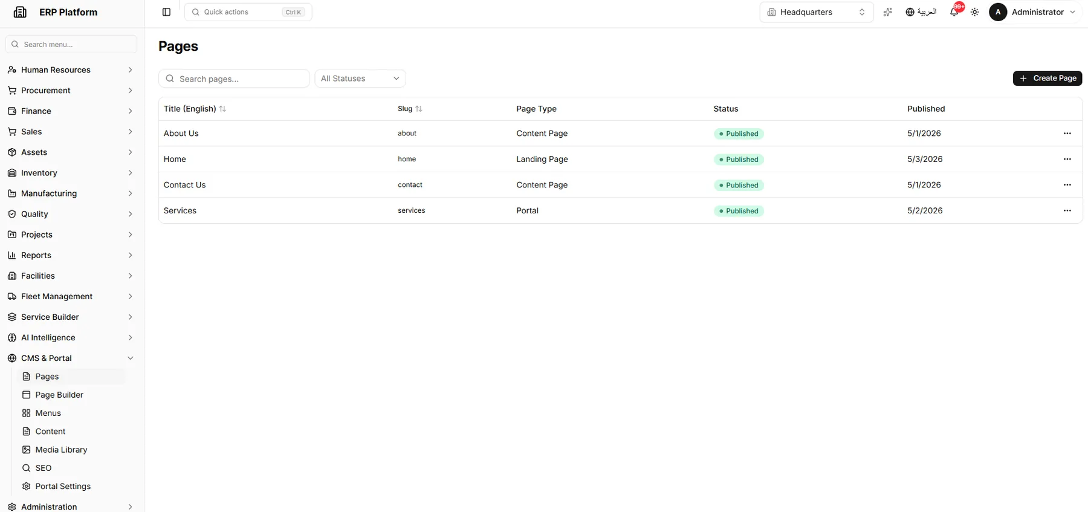Expand the Administrator account menu
Viewport: 1088px width, 512px height.
[x=1072, y=12]
